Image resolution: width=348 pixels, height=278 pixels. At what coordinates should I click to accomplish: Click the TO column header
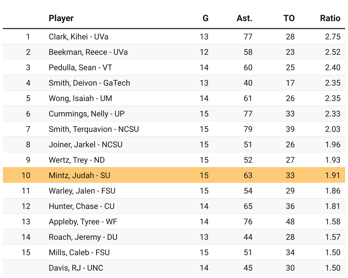click(289, 18)
